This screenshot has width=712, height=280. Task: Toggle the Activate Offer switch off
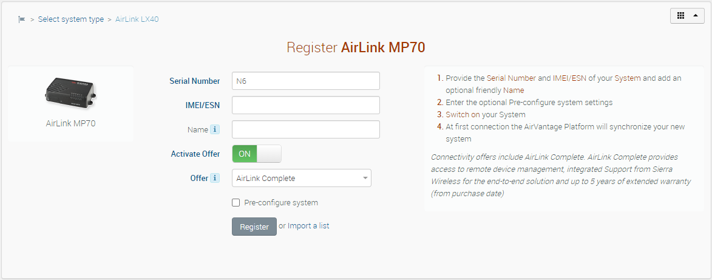(x=257, y=154)
